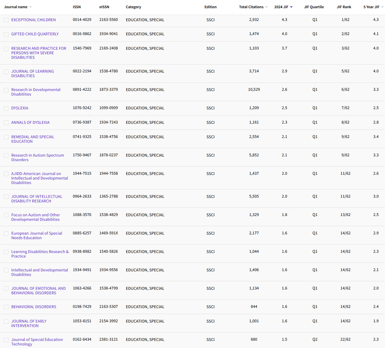385x348 pixels.
Task: Open Learning Disabilities Research & Practice
Action: (x=40, y=254)
